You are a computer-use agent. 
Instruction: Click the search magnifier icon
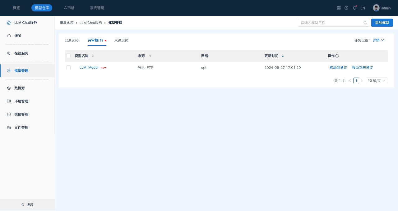pos(365,23)
